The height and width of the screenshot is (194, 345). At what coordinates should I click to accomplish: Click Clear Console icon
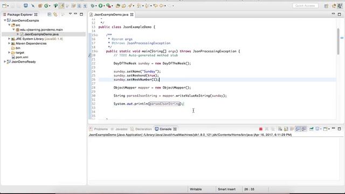280,129
